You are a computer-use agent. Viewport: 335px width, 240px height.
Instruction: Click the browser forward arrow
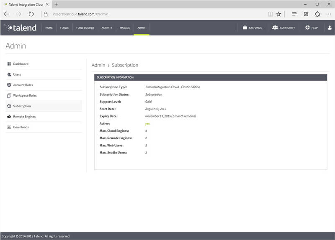tap(19, 14)
